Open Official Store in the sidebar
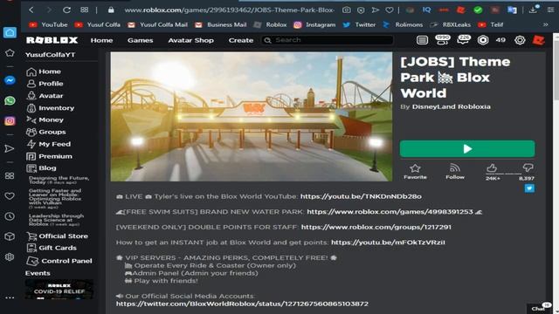The height and width of the screenshot is (314, 559). tap(57, 235)
